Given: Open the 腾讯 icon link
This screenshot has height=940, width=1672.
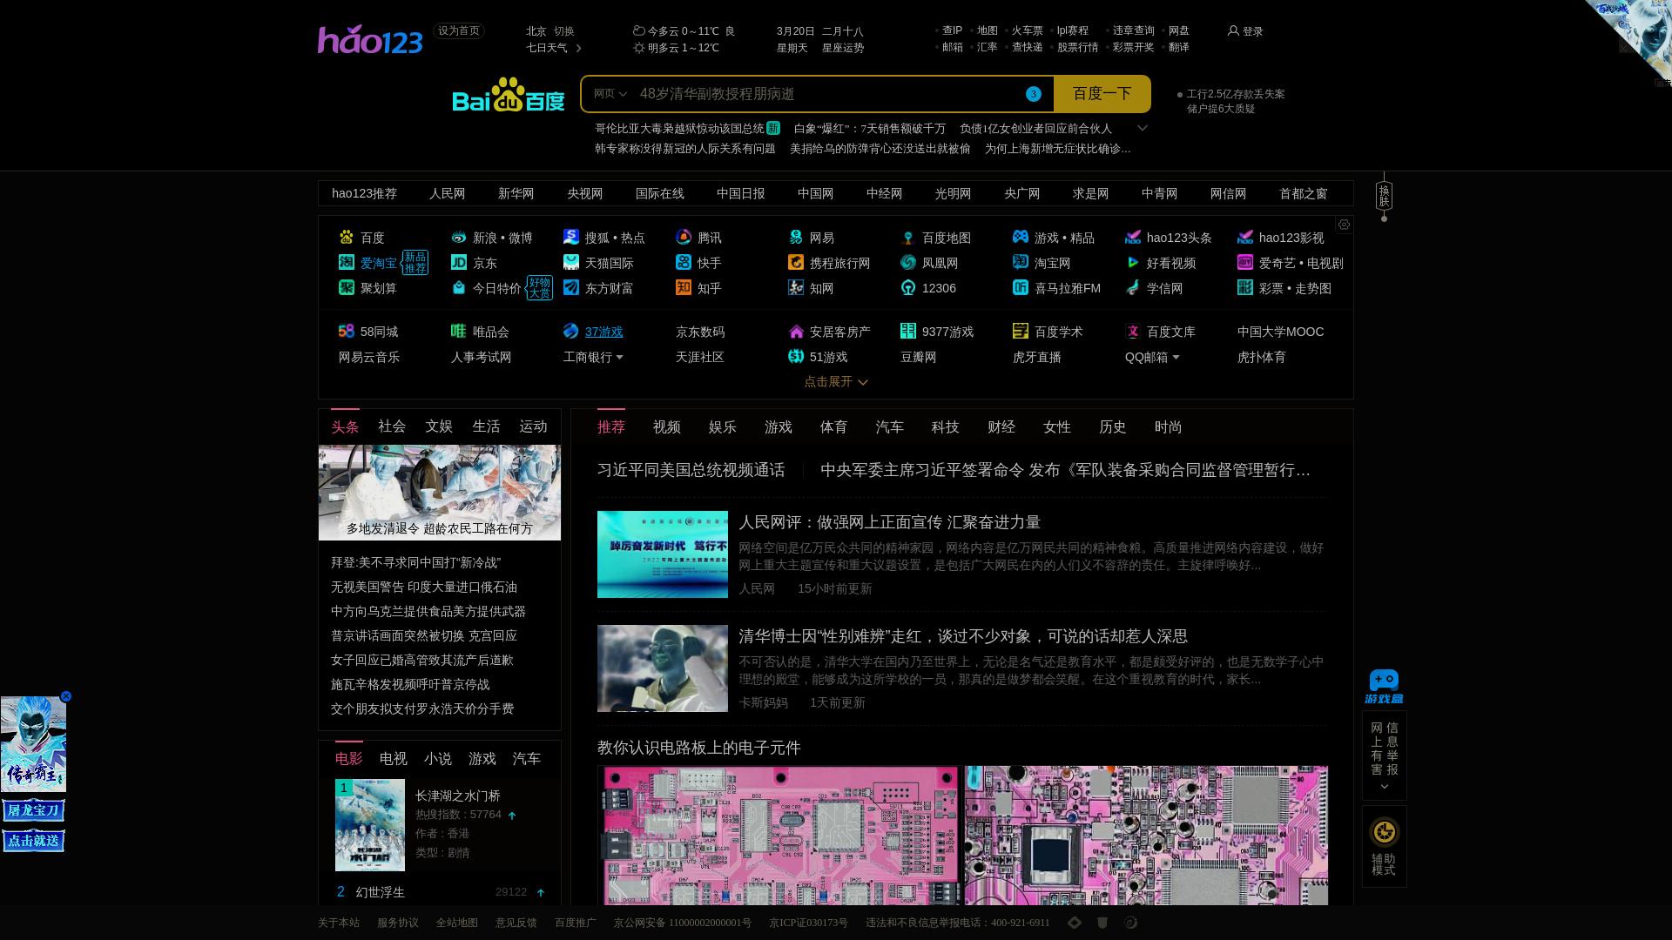Looking at the screenshot, I should click(684, 238).
